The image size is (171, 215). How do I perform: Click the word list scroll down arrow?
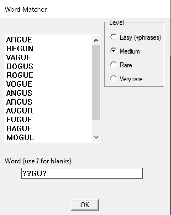96,137
